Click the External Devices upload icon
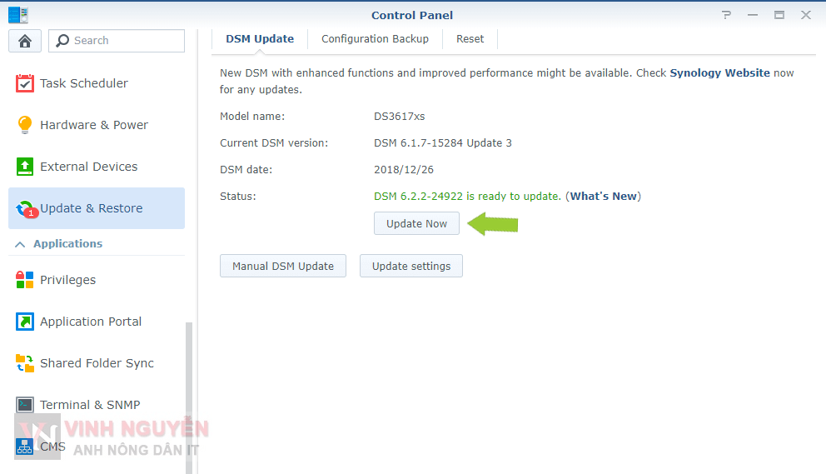826x474 pixels. click(25, 167)
